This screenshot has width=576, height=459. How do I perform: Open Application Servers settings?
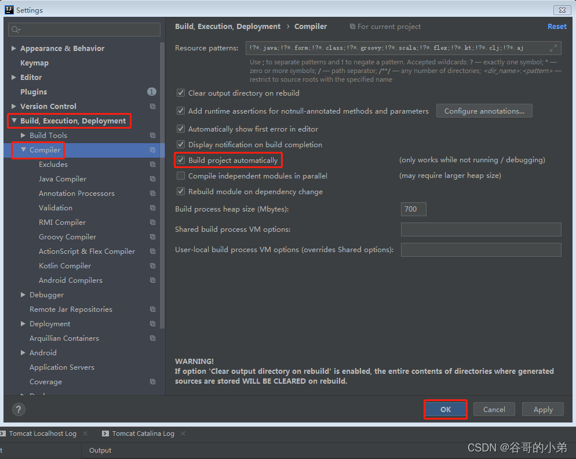(x=61, y=367)
